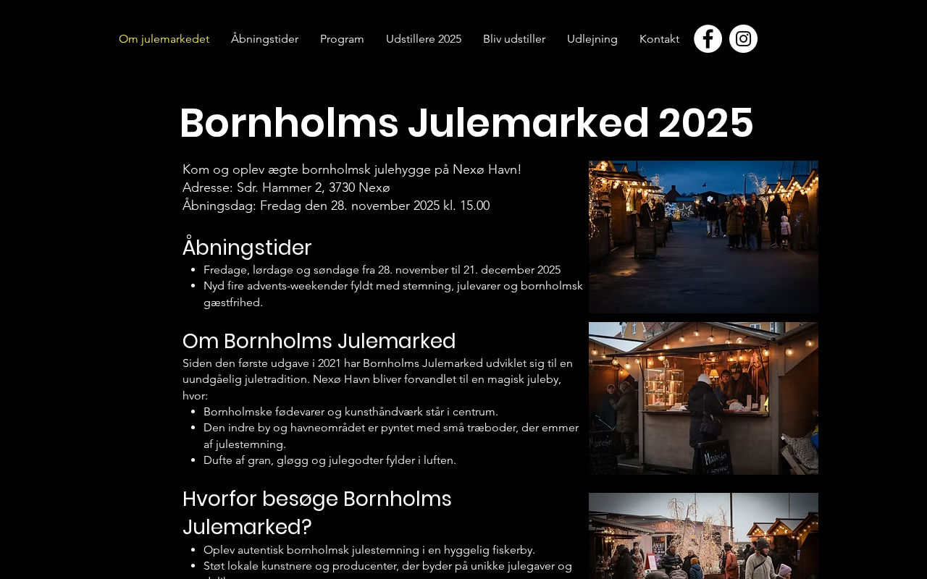The height and width of the screenshot is (579, 927).
Task: Open the Kontakt page
Action: click(659, 39)
